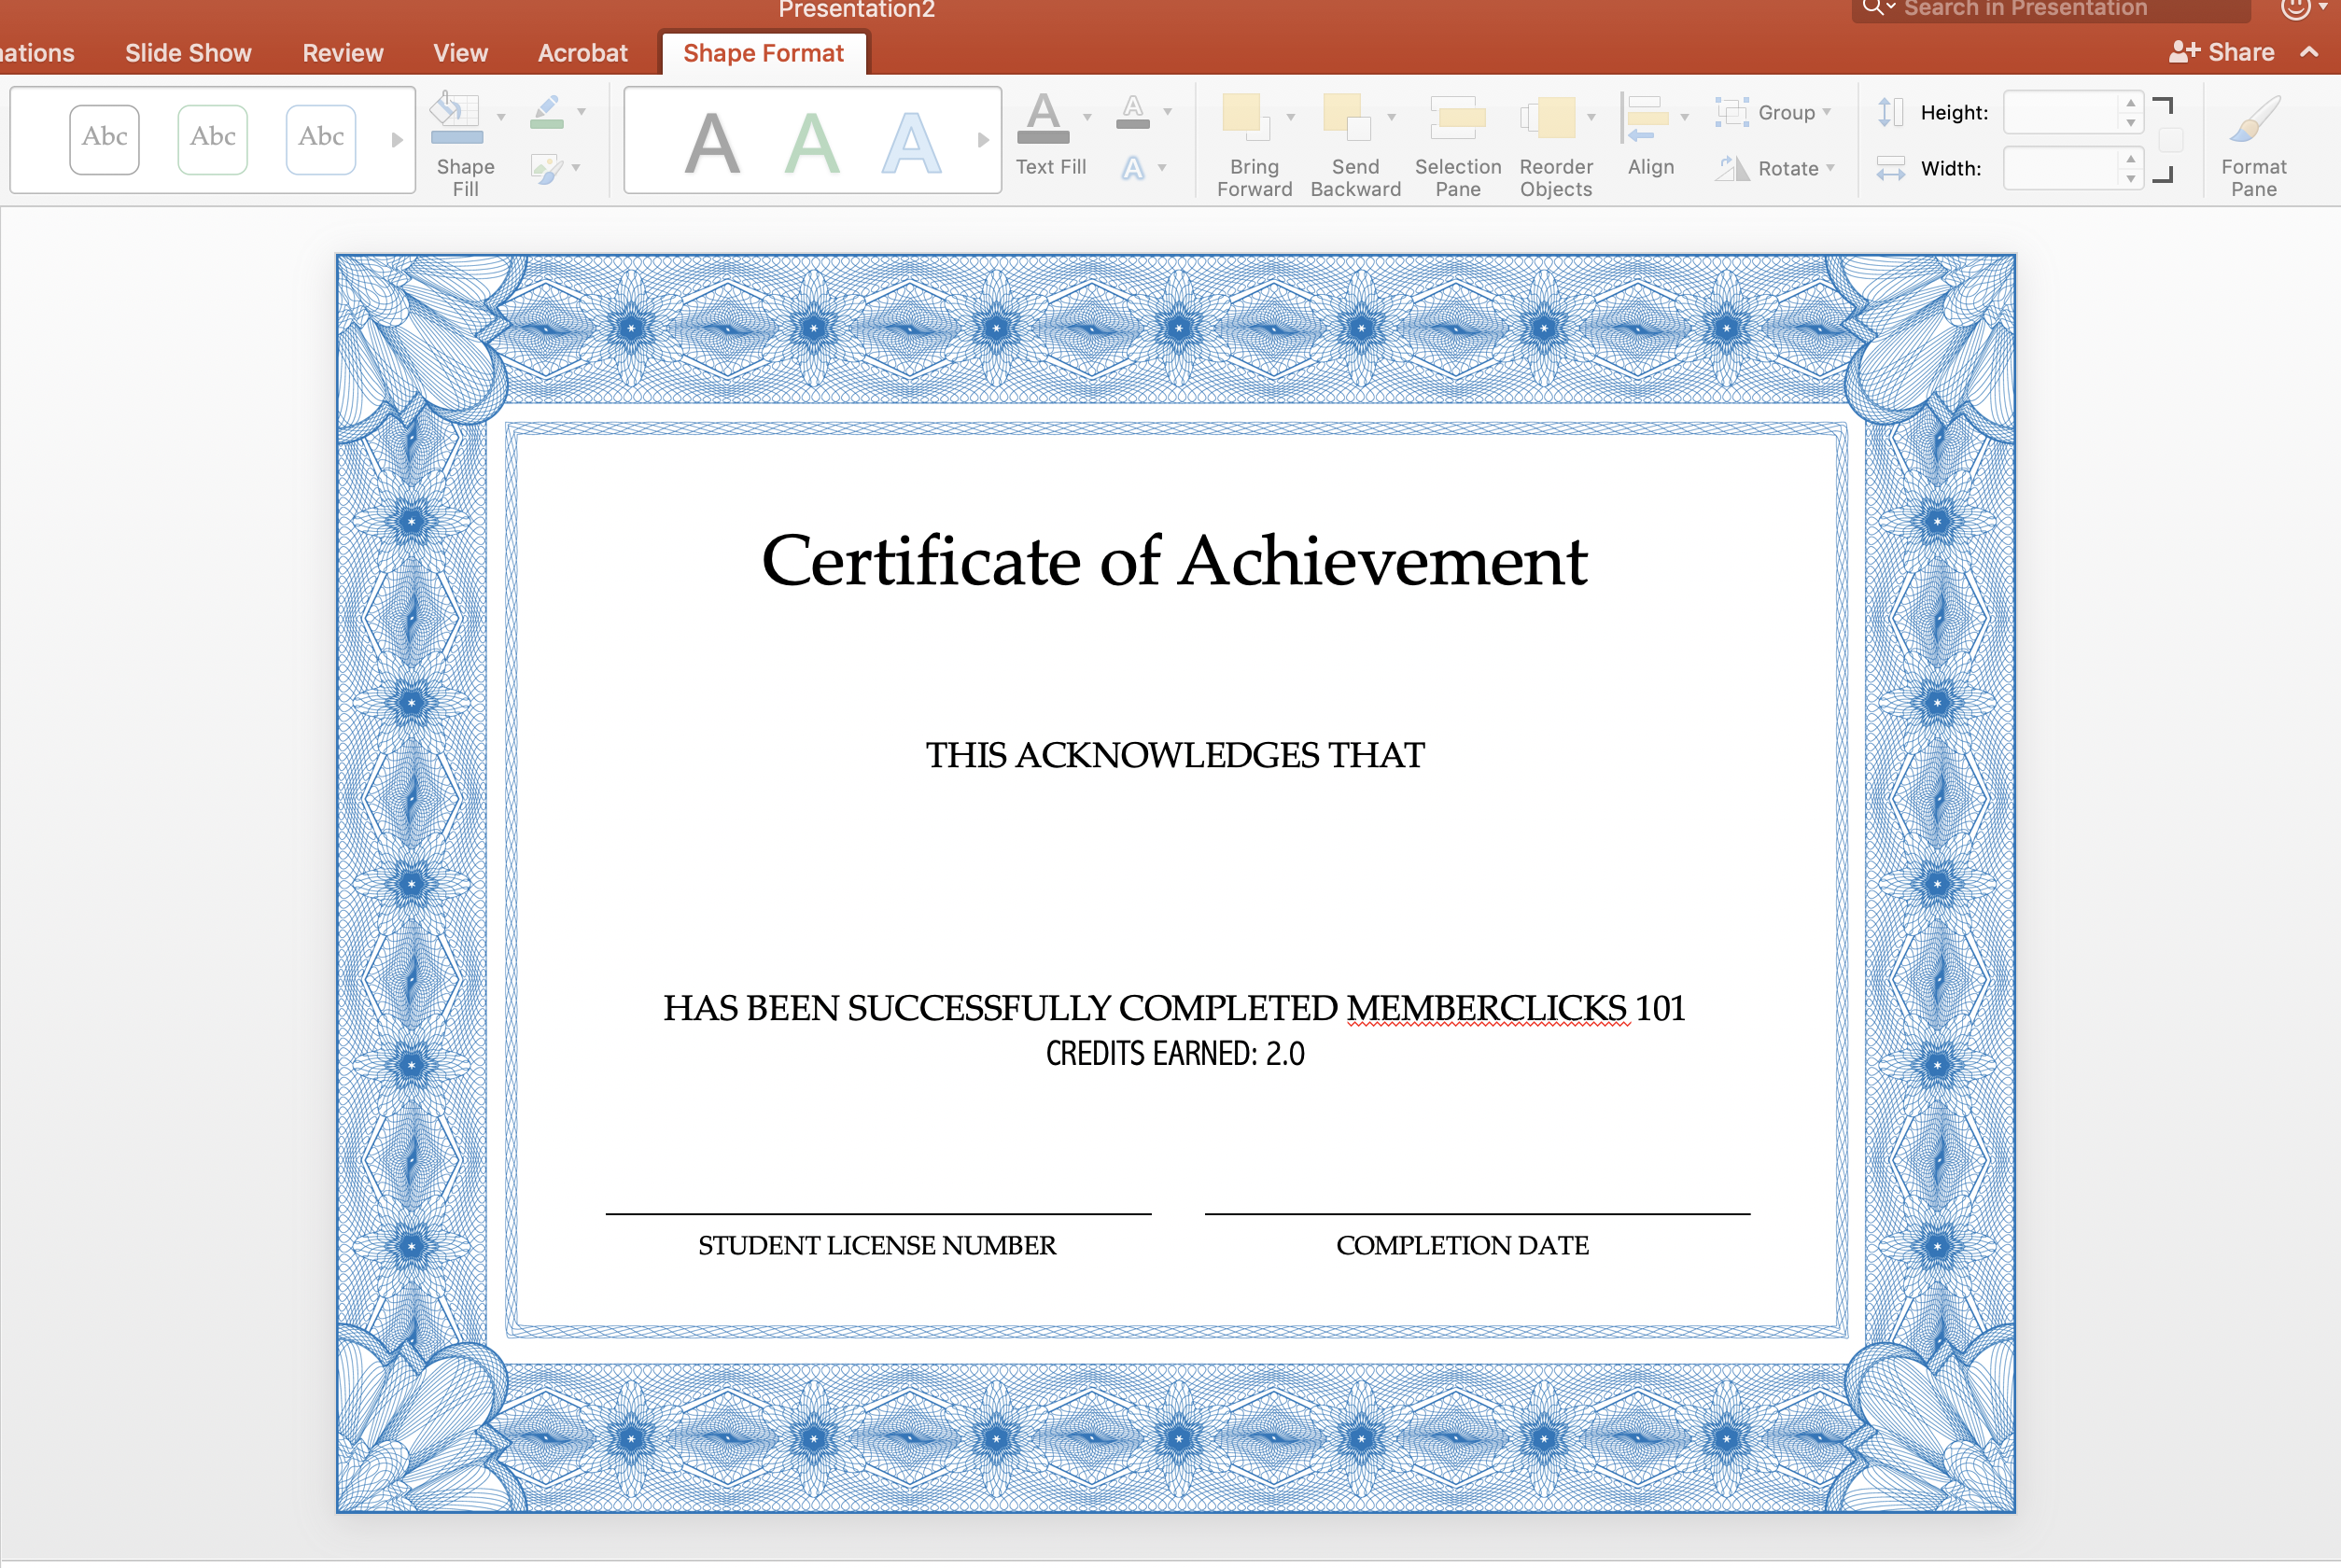Click the Send Backward icon
The width and height of the screenshot is (2341, 1568).
coord(1347,118)
